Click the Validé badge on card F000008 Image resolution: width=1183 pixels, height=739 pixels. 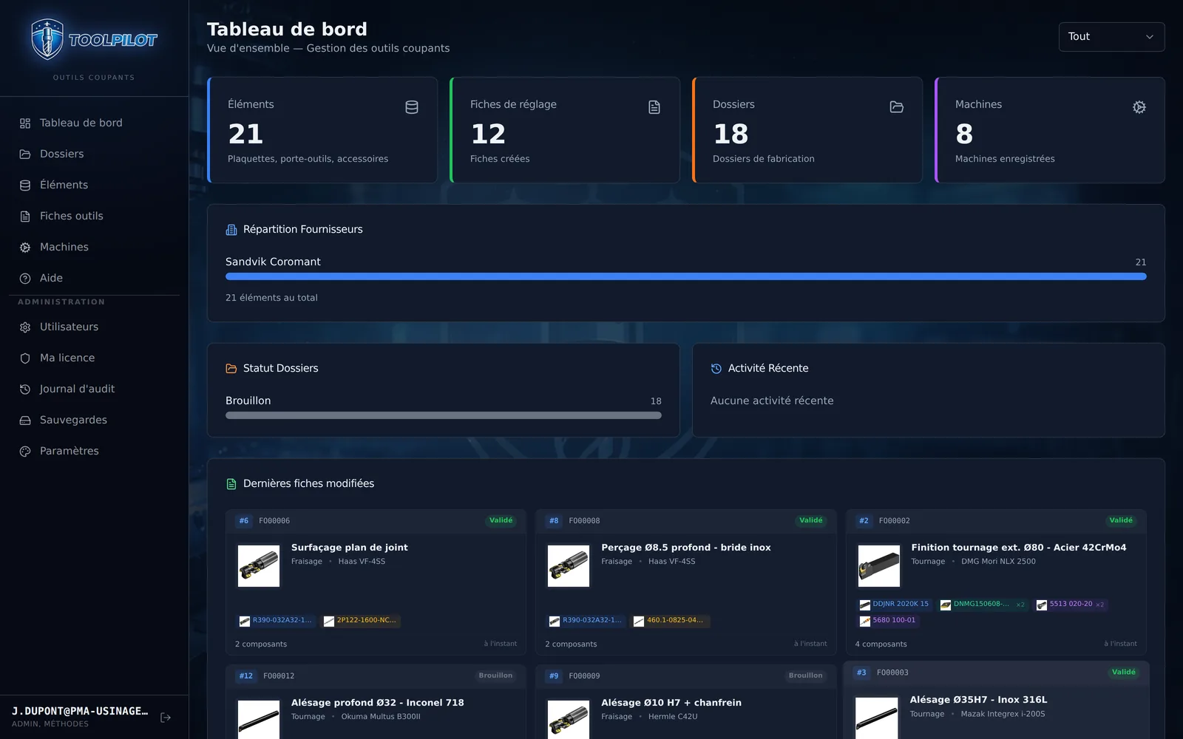810,520
